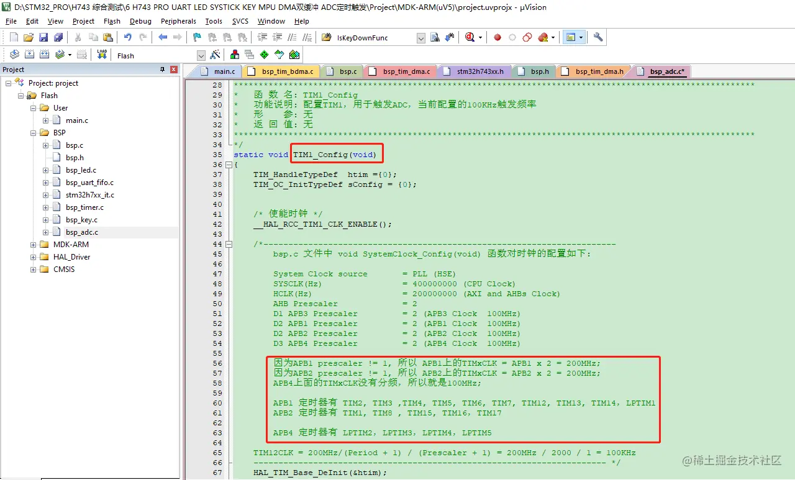Insert a breakpoint with the red dot

497,37
